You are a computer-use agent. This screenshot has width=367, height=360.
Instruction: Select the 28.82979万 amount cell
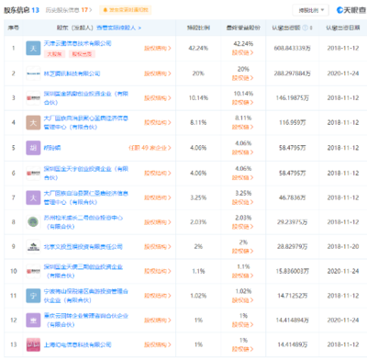292,246
